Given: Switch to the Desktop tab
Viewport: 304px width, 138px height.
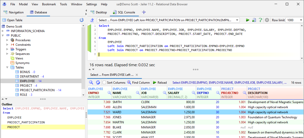Looking at the screenshot, I should click(x=99, y=12).
